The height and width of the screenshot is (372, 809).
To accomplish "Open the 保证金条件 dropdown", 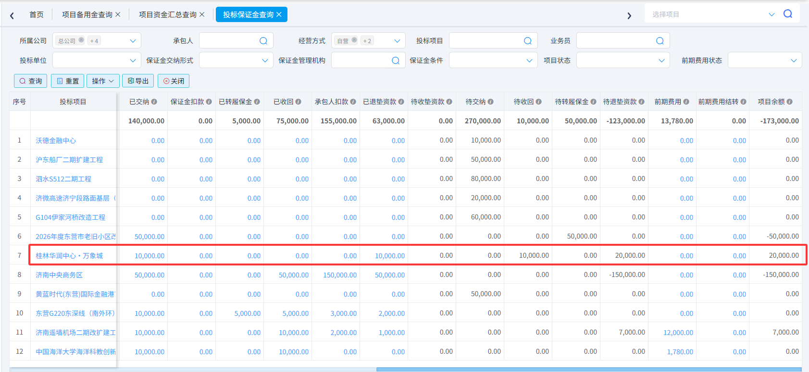I will [x=493, y=60].
